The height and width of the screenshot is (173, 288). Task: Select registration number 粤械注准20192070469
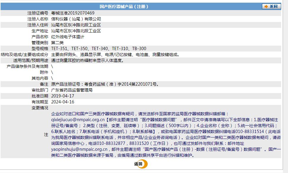coord(73,13)
